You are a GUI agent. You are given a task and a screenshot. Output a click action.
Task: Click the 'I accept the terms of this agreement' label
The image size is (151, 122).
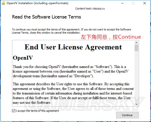[37, 111]
